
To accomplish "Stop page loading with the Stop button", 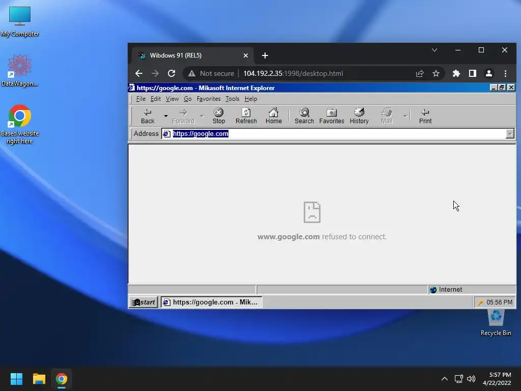I will (219, 116).
